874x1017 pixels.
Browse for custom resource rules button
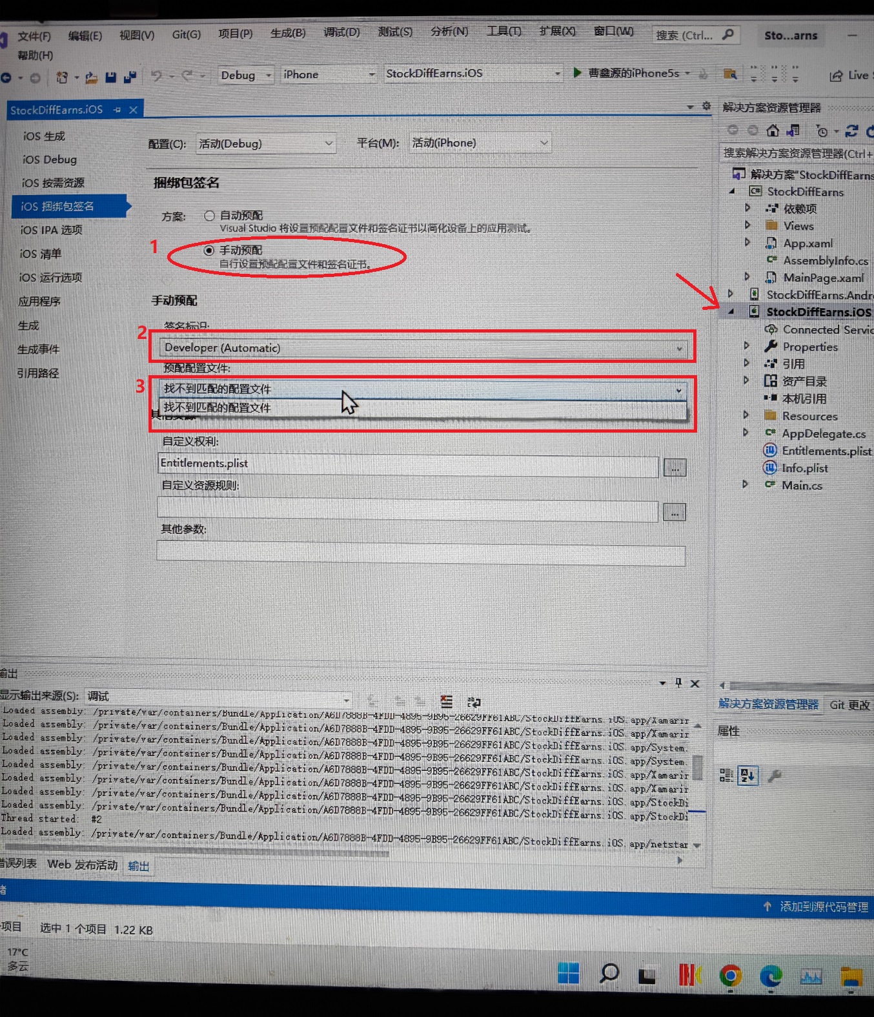click(x=674, y=513)
